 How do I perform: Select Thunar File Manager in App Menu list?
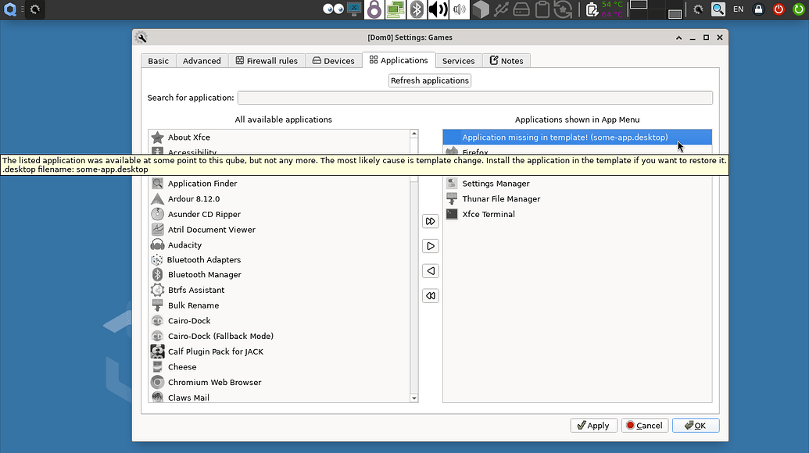[x=500, y=199]
